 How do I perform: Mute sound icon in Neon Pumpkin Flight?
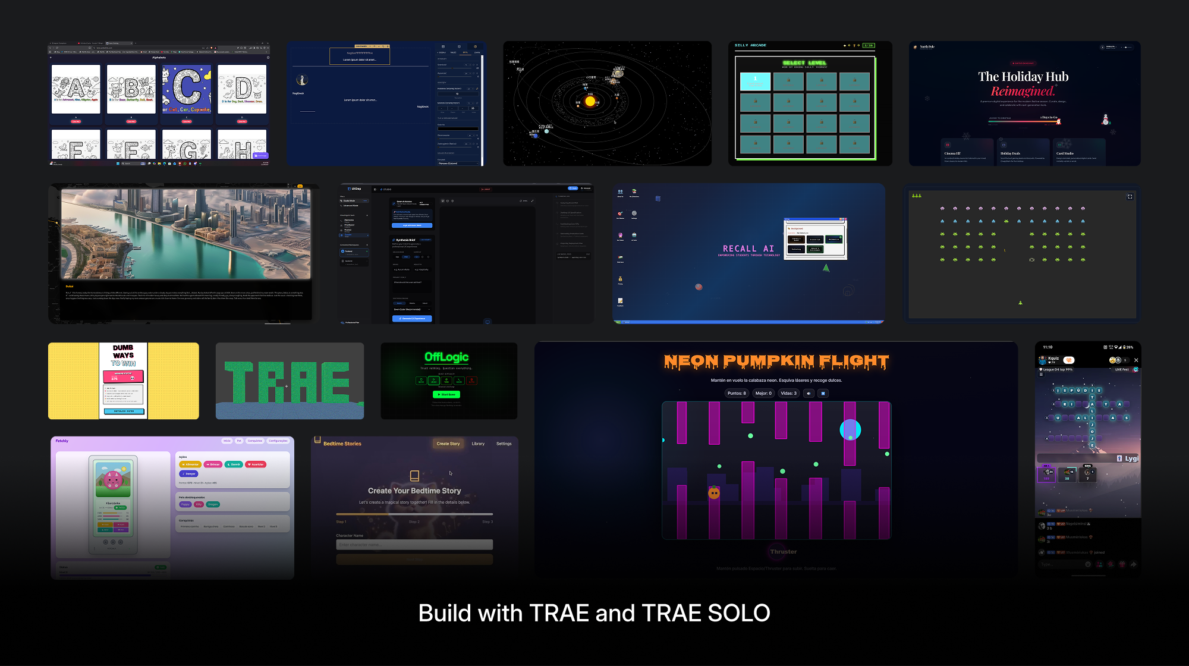coord(809,393)
